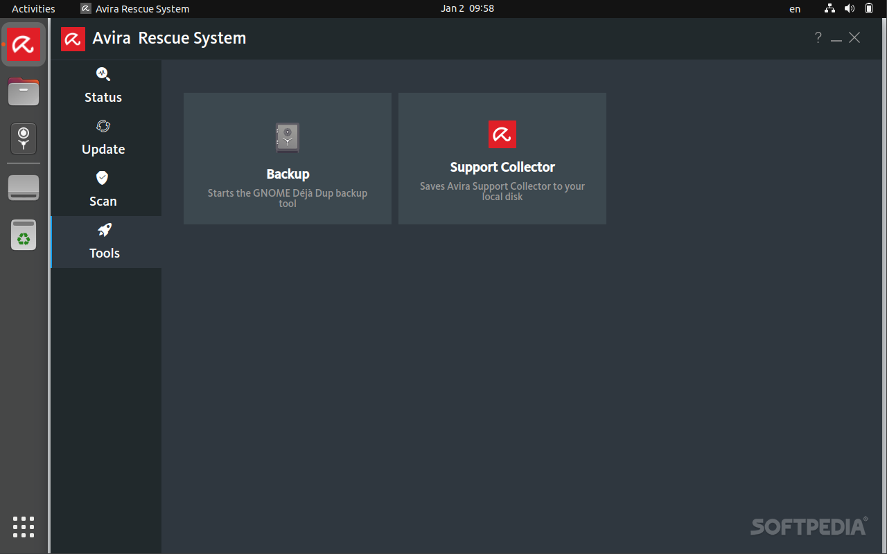Switch to the Update tab
The width and height of the screenshot is (887, 554).
click(x=106, y=138)
